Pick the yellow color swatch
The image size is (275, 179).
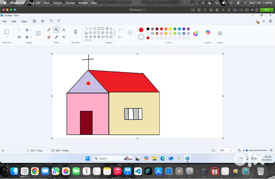click(170, 29)
